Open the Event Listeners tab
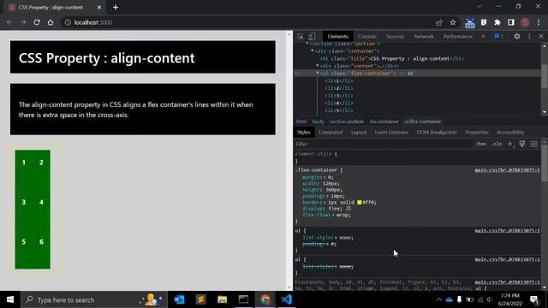The image size is (548, 308). pyautogui.click(x=391, y=133)
